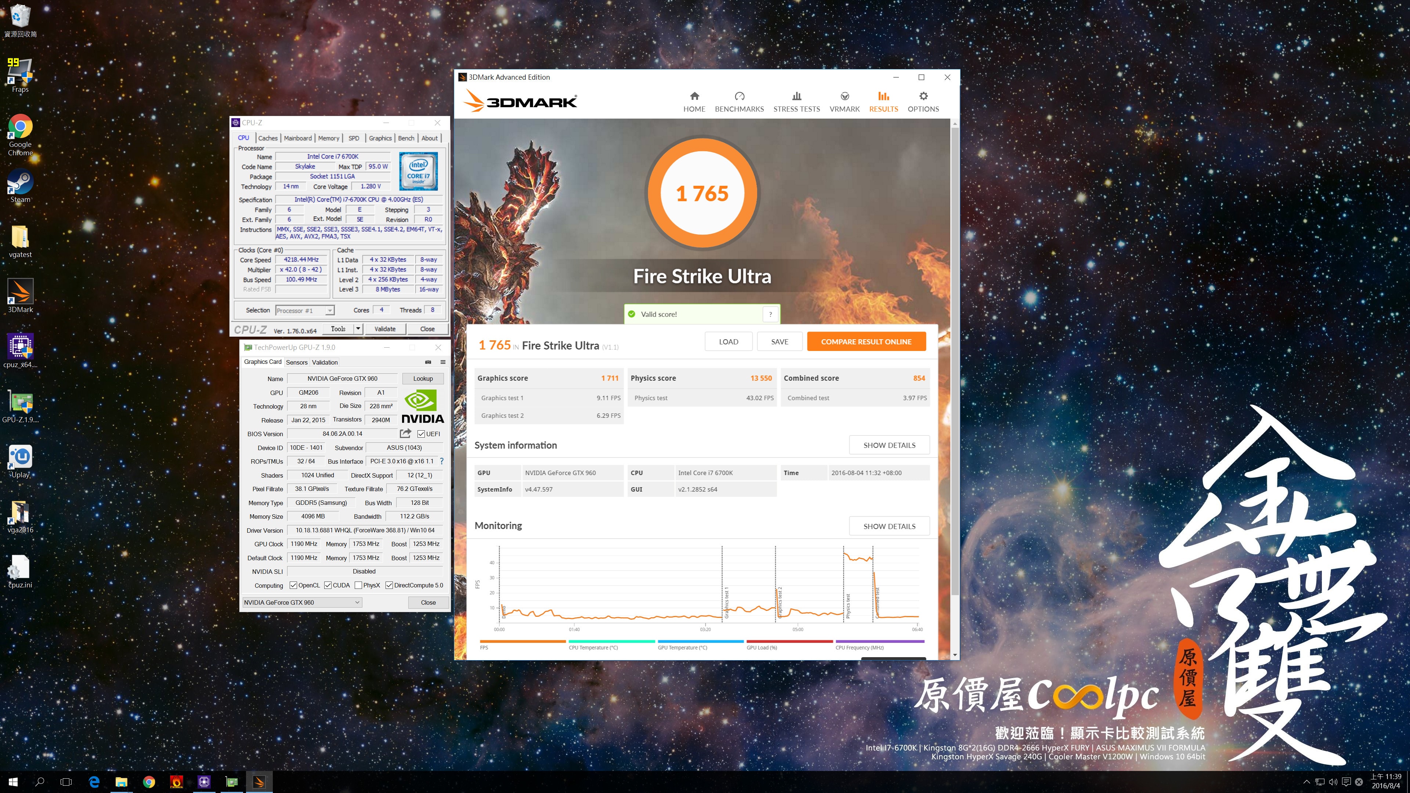
Task: Click the Bus Interface question mark in GPU-Z
Action: pos(441,461)
